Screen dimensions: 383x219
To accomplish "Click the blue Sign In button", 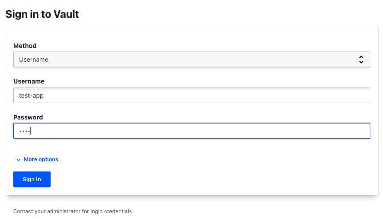I will pyautogui.click(x=32, y=179).
